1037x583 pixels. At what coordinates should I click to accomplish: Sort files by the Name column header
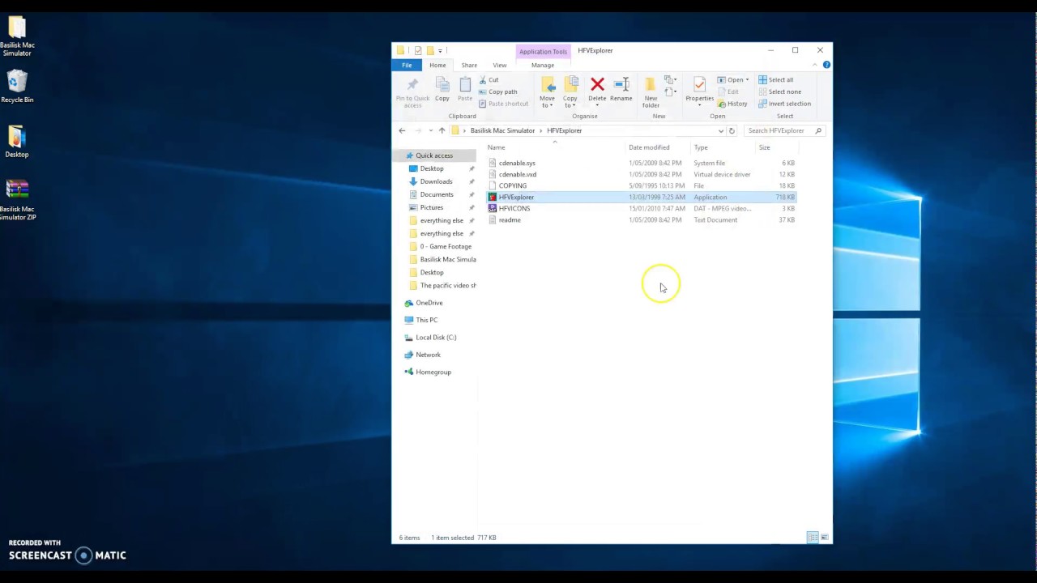[x=496, y=147]
